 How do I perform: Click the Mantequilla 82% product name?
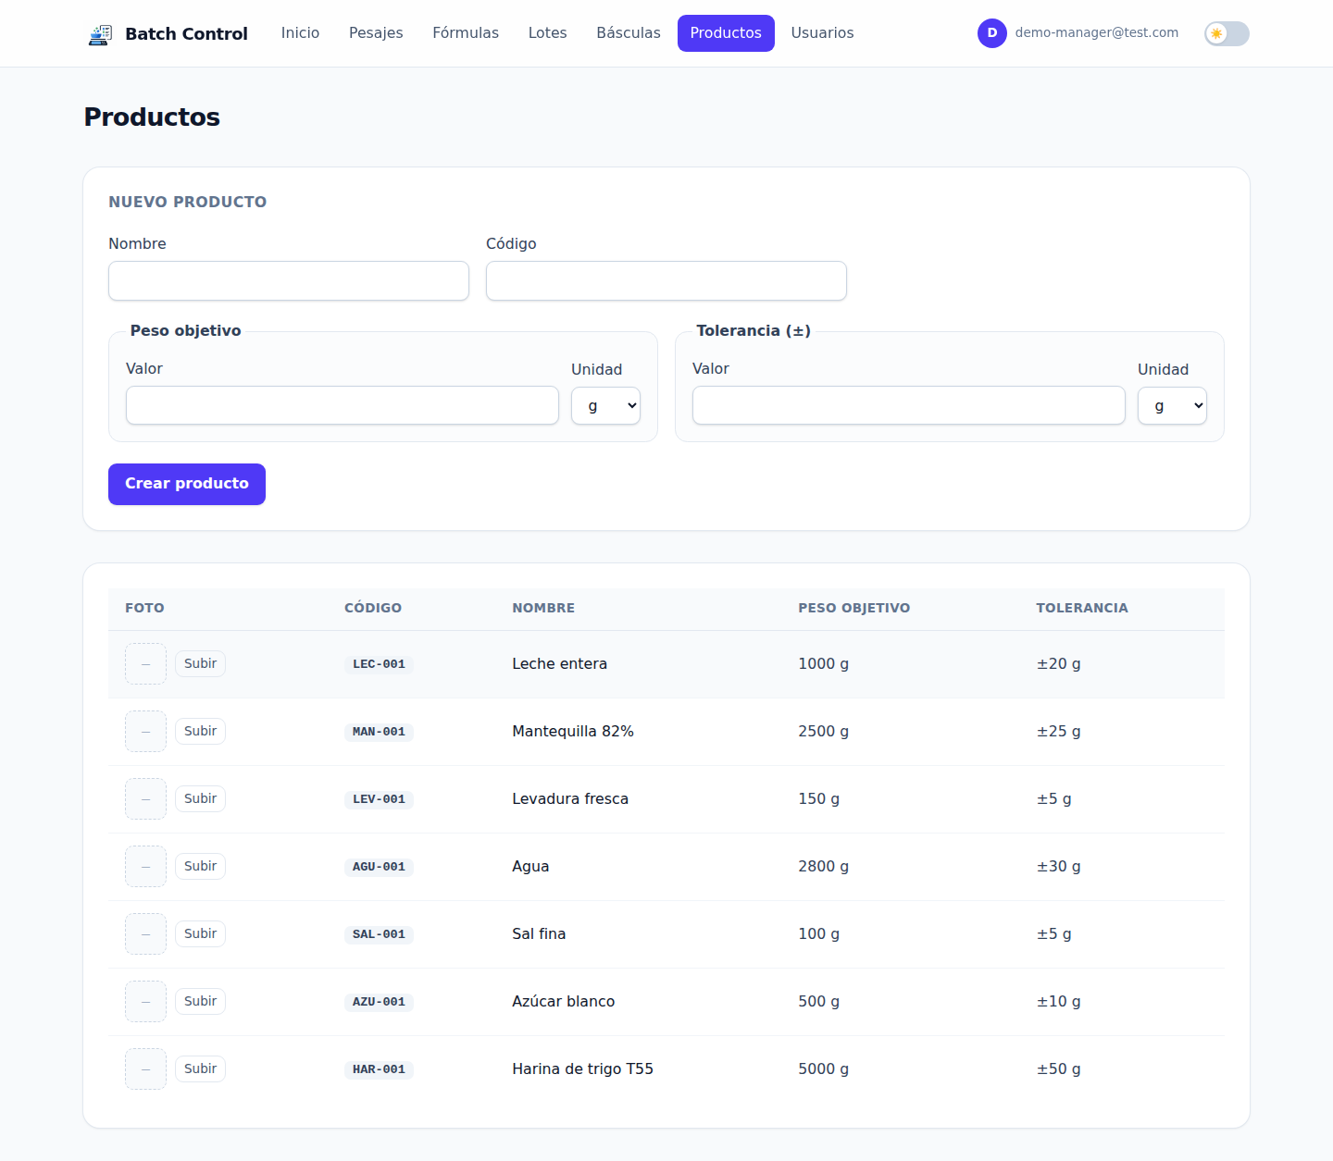(x=573, y=732)
